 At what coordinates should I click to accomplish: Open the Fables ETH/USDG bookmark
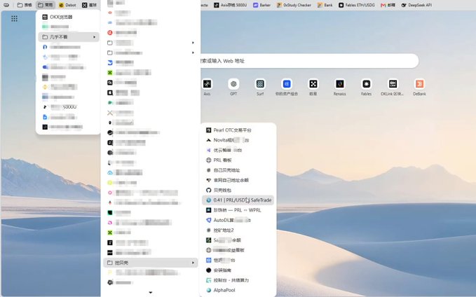click(x=357, y=5)
